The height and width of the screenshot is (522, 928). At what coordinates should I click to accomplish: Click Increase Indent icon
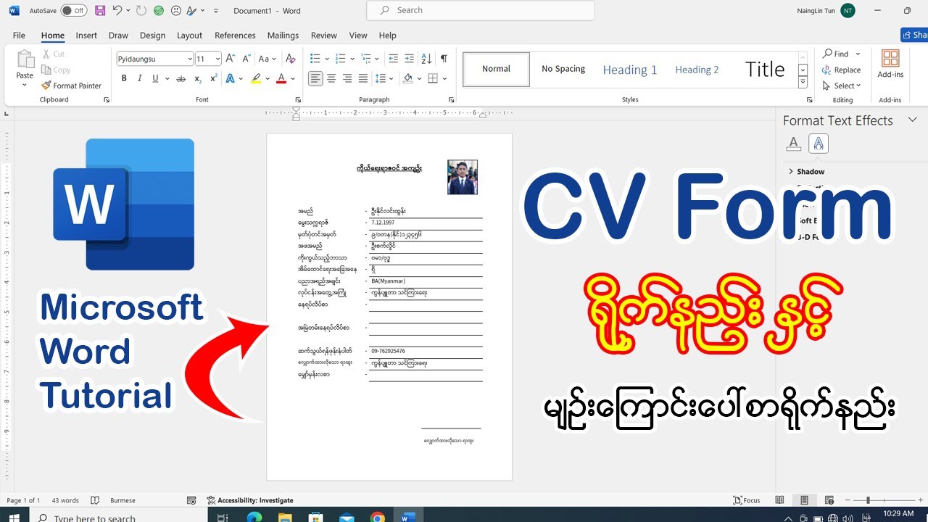tap(410, 59)
